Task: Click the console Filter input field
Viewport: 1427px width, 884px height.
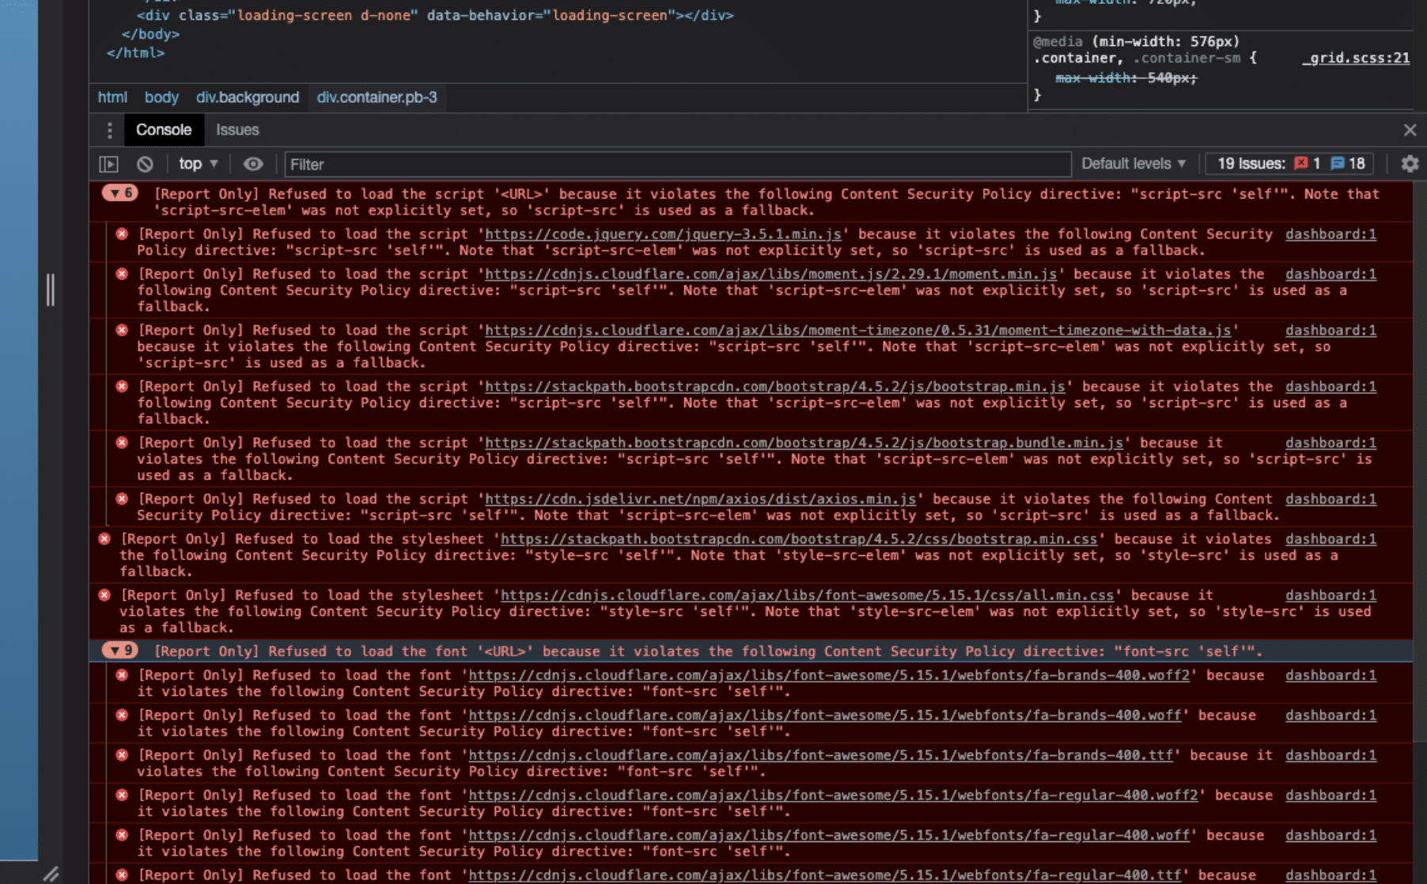Action: pyautogui.click(x=677, y=164)
